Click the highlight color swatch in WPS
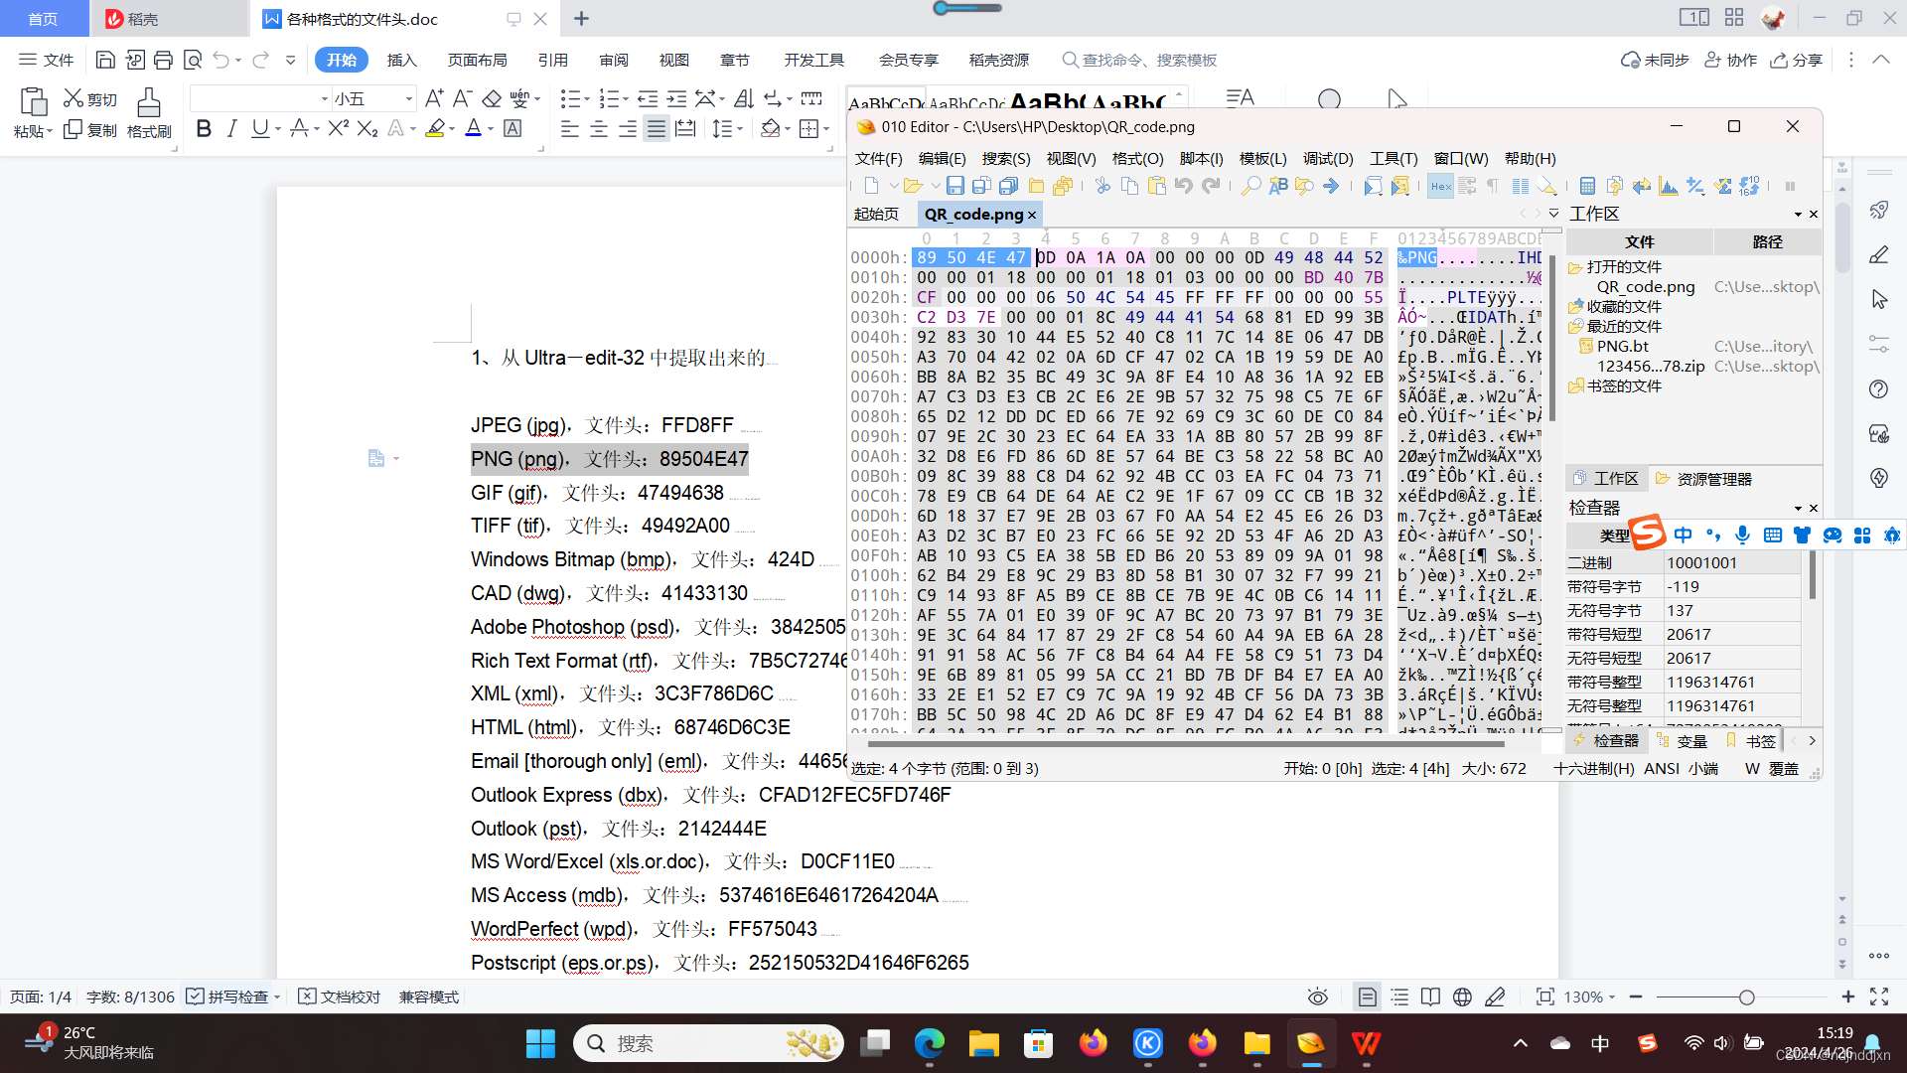Screen dimensions: 1907x1073 click(434, 129)
